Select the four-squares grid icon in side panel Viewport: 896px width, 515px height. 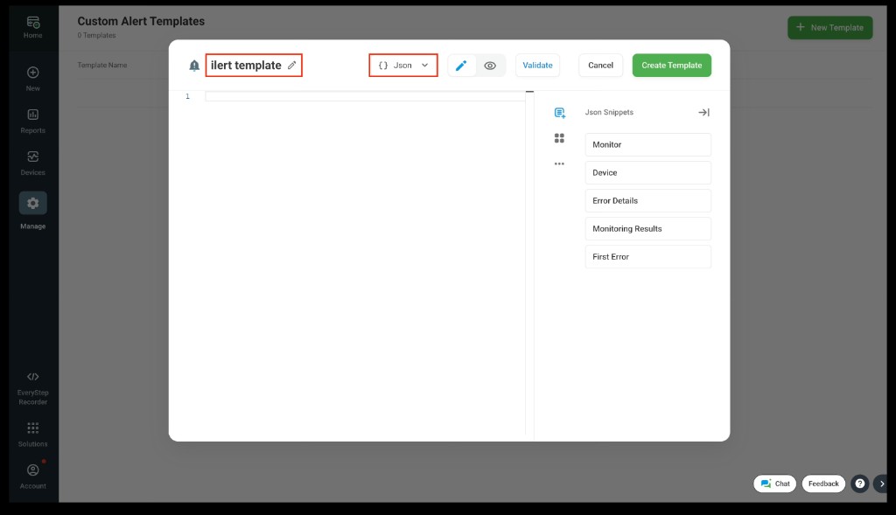tap(559, 138)
